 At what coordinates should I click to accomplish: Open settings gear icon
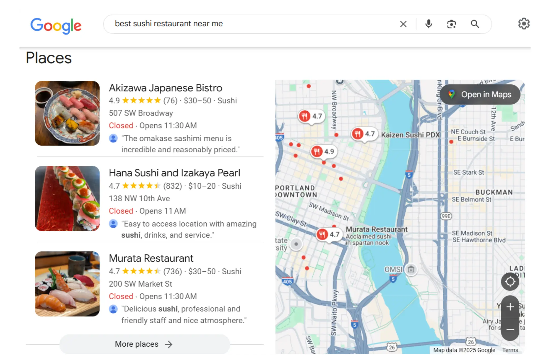[524, 24]
